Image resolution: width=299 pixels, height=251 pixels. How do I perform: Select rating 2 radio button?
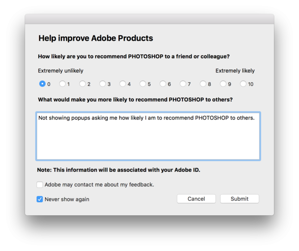[x=82, y=84]
